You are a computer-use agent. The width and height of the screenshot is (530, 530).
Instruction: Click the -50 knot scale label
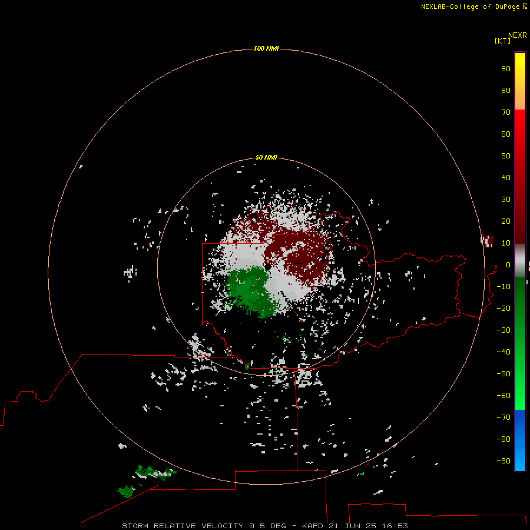pyautogui.click(x=503, y=374)
